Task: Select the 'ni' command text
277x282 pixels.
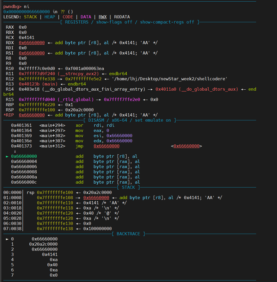Action: (27, 7)
